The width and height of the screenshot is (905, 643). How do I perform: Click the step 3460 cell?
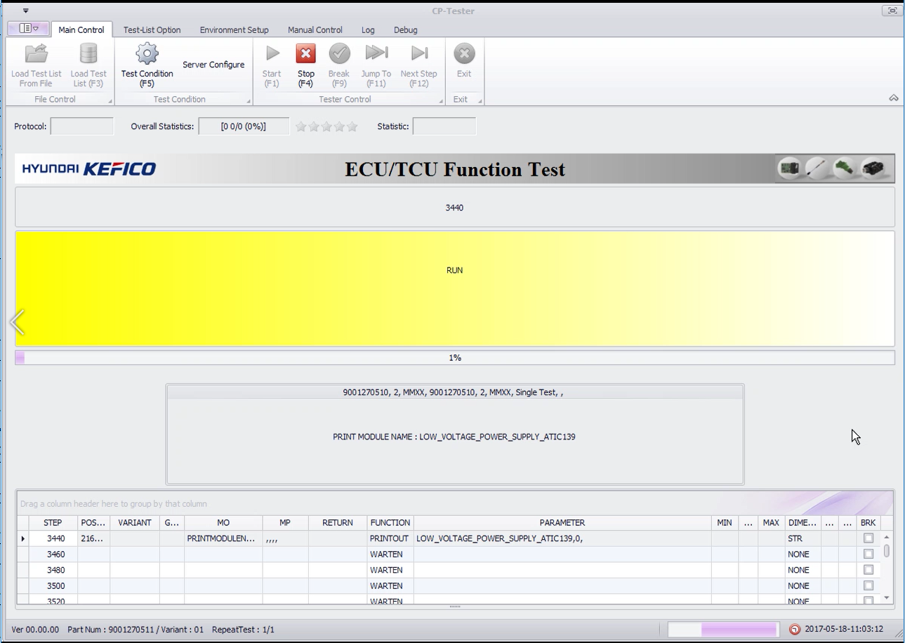pos(53,554)
